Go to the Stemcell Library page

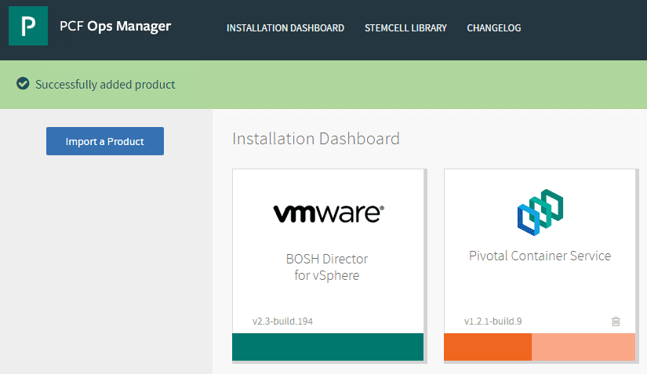tap(405, 28)
